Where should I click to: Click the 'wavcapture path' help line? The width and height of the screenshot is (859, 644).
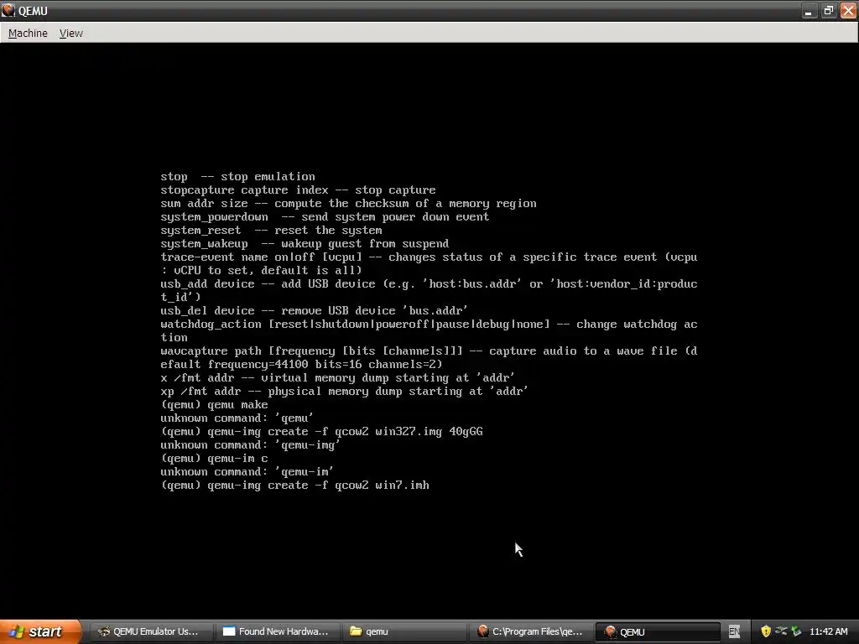tap(429, 351)
